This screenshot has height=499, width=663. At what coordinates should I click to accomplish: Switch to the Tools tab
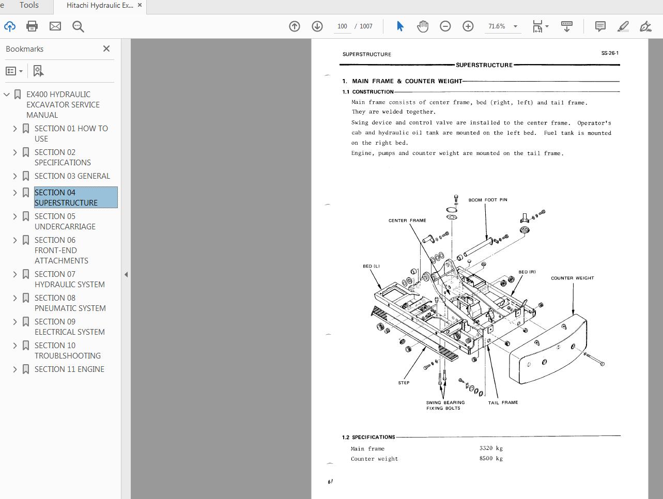(x=28, y=5)
